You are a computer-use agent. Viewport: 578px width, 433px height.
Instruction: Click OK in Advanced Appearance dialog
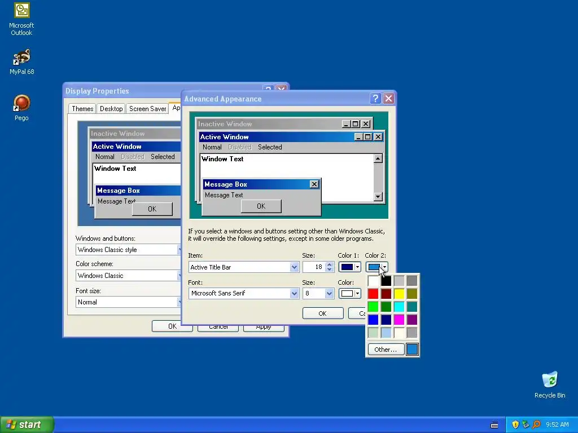[x=322, y=313]
